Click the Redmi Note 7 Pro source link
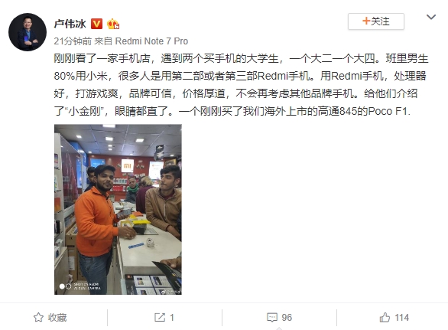 (x=151, y=41)
